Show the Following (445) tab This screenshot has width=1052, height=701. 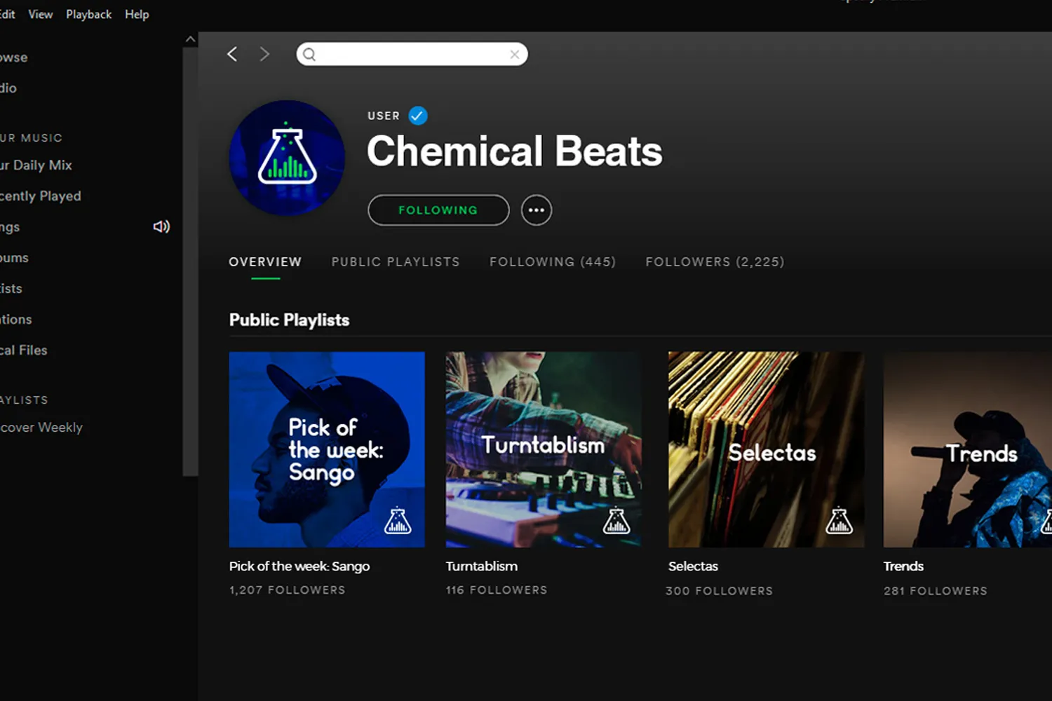(553, 262)
